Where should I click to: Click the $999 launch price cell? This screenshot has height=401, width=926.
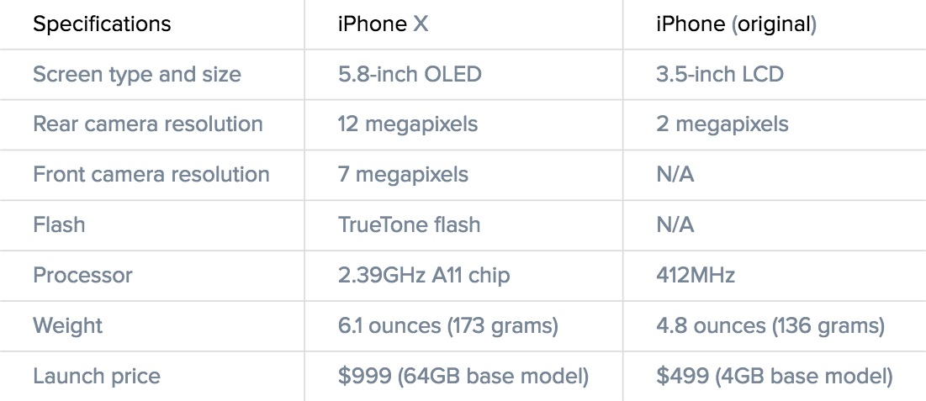pyautogui.click(x=463, y=376)
